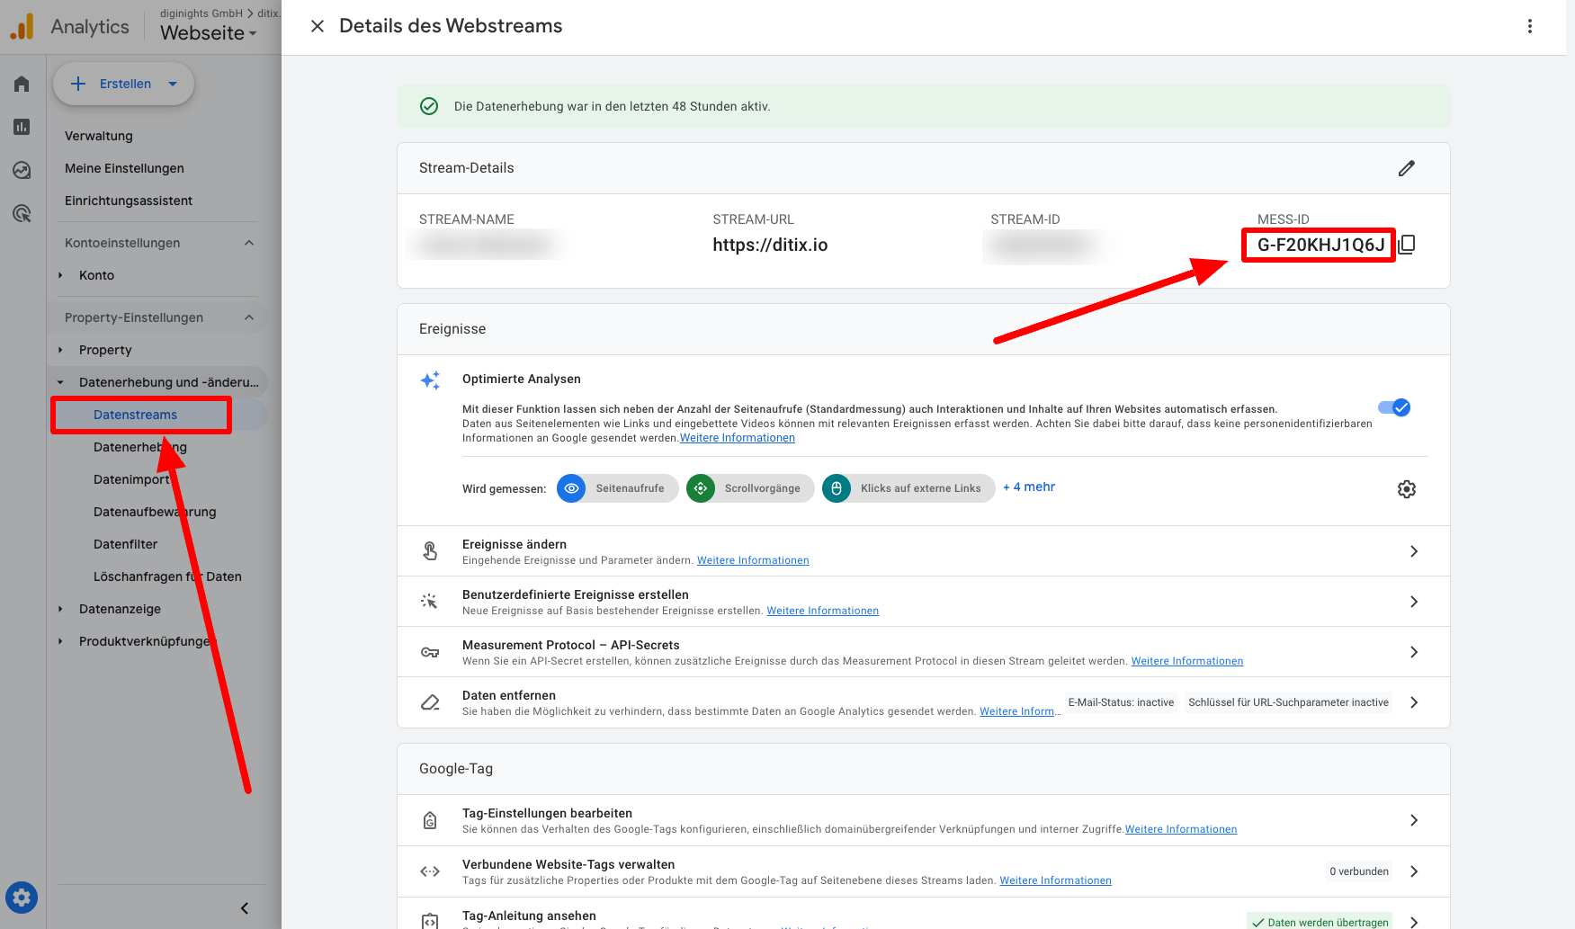Collapse the Kontoeinstellungen section
Viewport: 1575px width, 929px height.
coord(249,243)
